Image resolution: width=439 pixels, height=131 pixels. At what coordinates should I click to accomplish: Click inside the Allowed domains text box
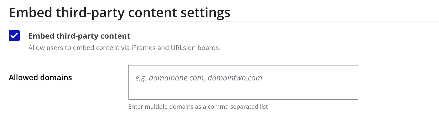coord(243,82)
